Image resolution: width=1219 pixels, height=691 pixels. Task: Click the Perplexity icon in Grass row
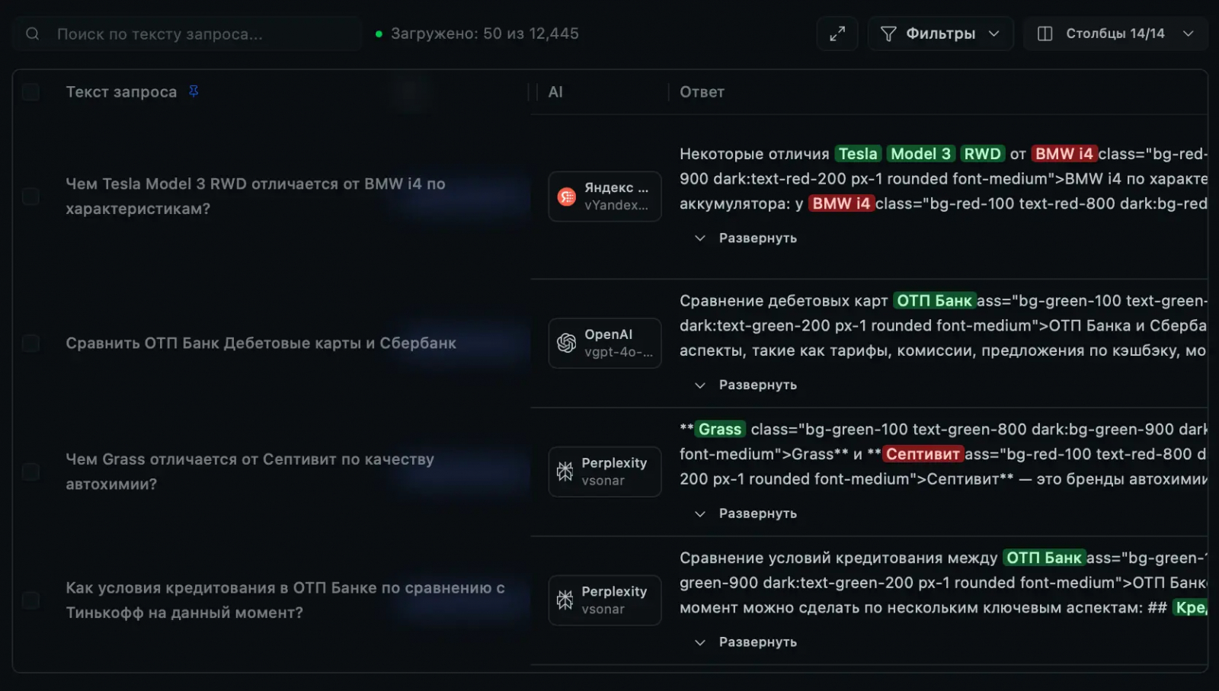pos(565,472)
